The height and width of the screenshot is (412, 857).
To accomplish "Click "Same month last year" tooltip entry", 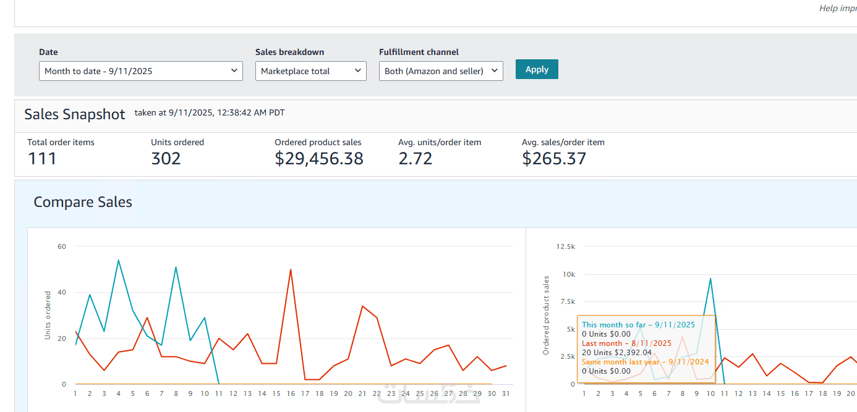I will coord(645,362).
